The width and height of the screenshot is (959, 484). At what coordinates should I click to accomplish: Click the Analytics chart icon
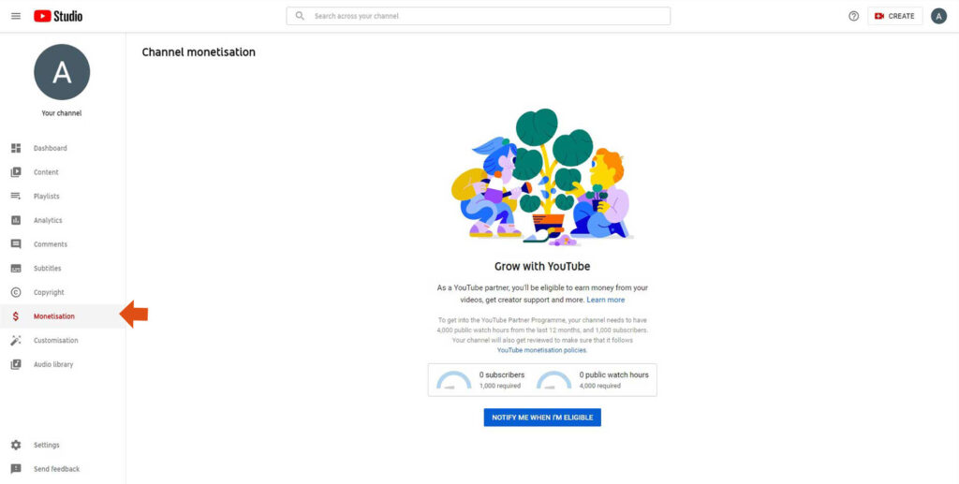click(x=16, y=220)
